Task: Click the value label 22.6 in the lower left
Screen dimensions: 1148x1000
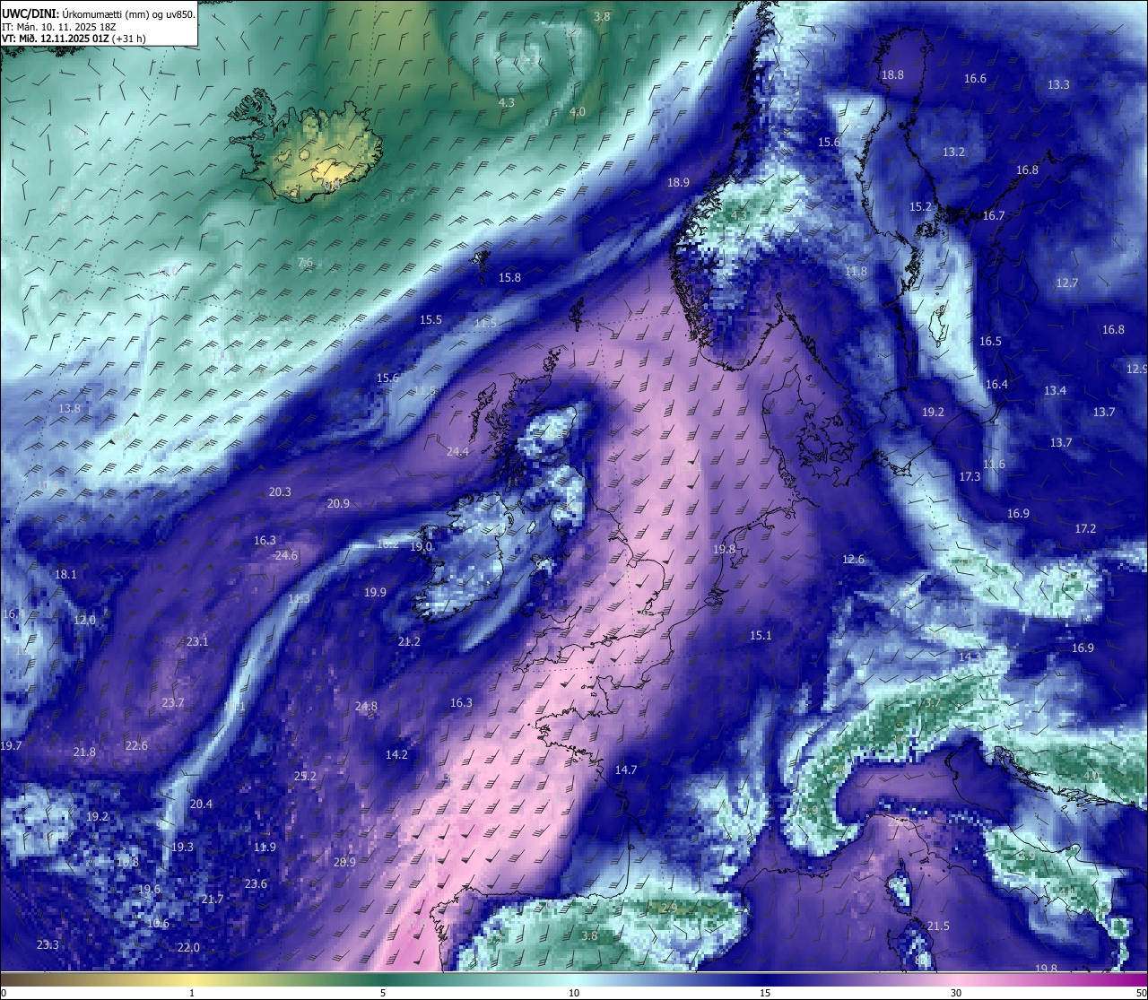Action: point(136,746)
